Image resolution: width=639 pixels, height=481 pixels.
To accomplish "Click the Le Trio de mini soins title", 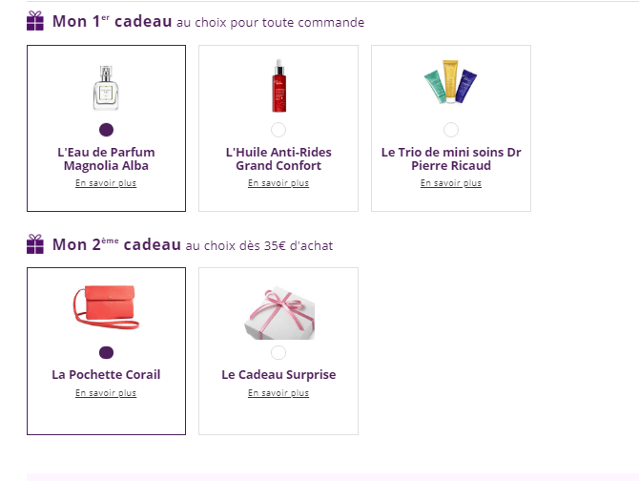I will [x=451, y=158].
